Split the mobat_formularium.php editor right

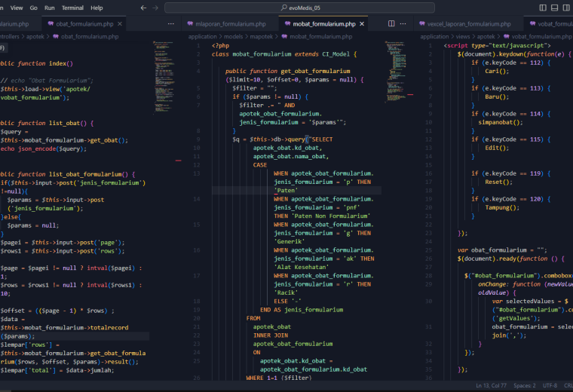click(391, 24)
